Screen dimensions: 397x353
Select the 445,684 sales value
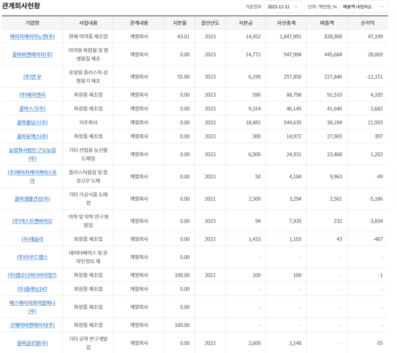coord(333,54)
